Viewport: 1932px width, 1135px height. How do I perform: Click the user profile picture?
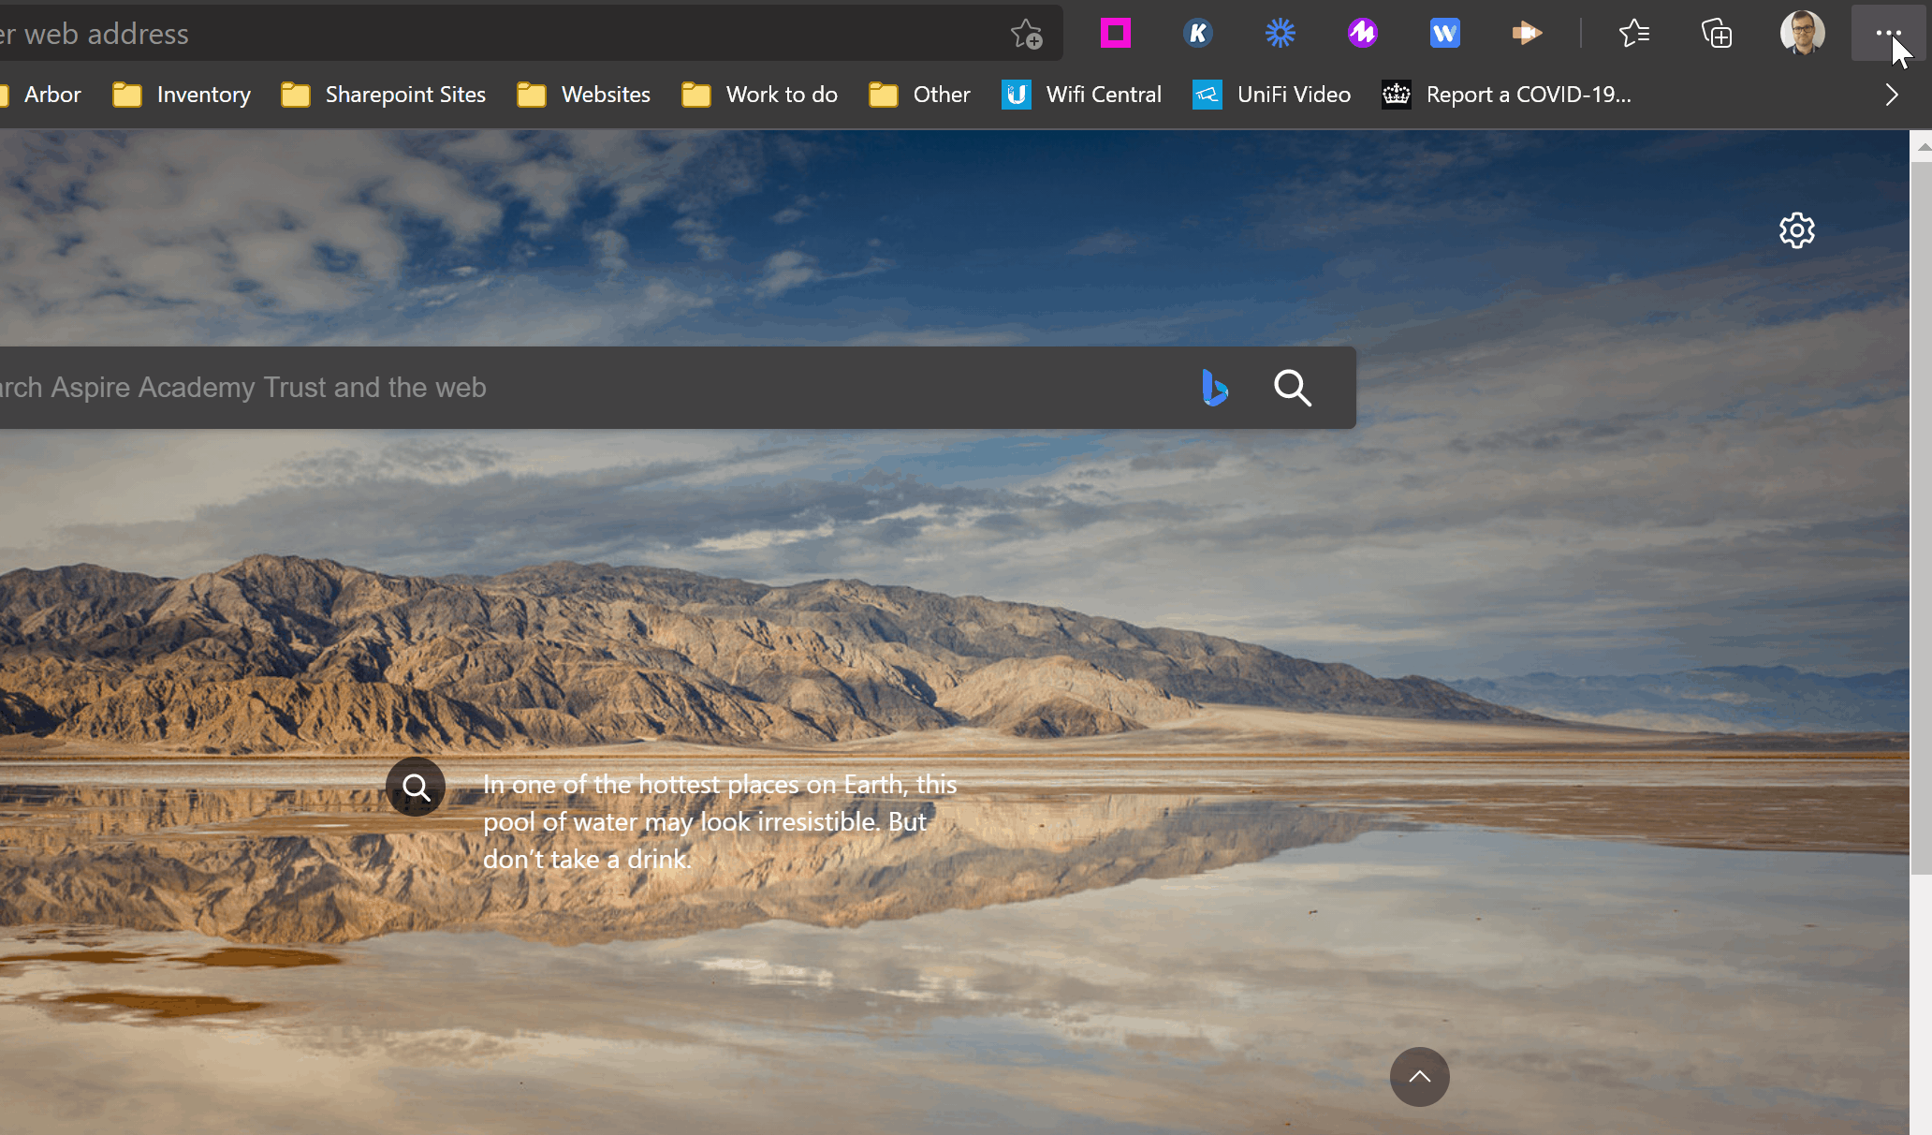click(x=1801, y=34)
